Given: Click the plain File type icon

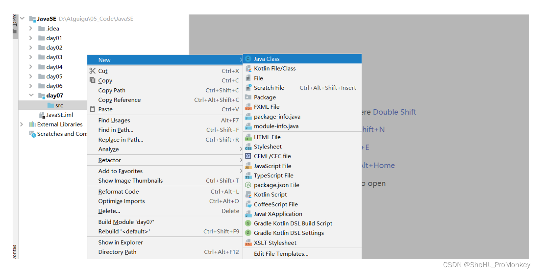Looking at the screenshot, I should click(248, 78).
